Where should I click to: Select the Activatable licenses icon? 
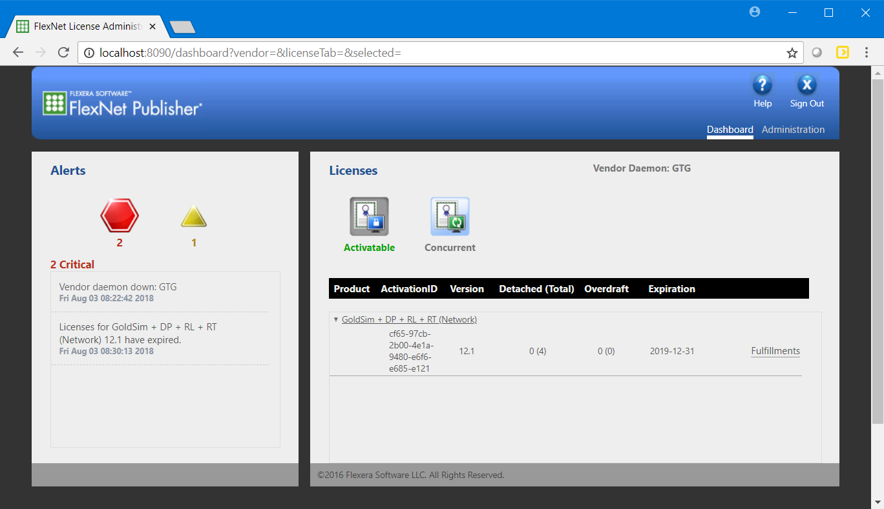369,217
